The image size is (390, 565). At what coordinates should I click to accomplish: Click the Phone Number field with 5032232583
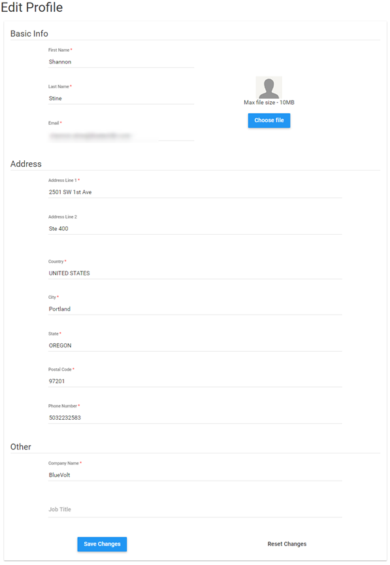tap(195, 418)
